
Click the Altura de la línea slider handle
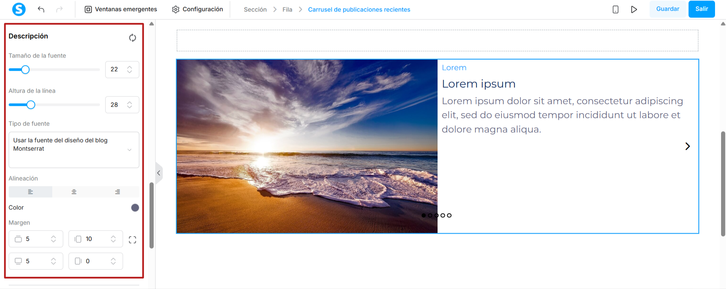tap(31, 105)
